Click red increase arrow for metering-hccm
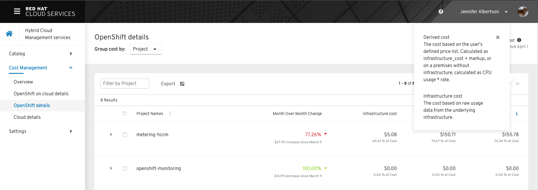 click(325, 134)
